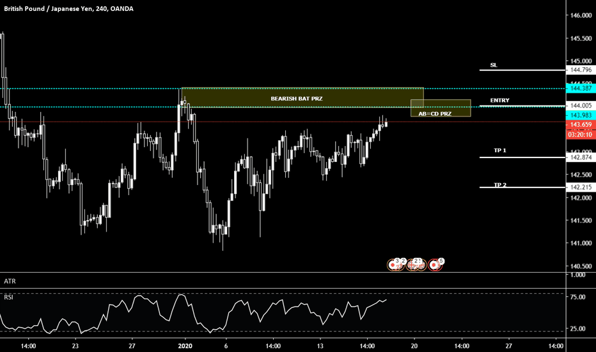
Task: Select the TP 2 line label
Action: (499, 184)
